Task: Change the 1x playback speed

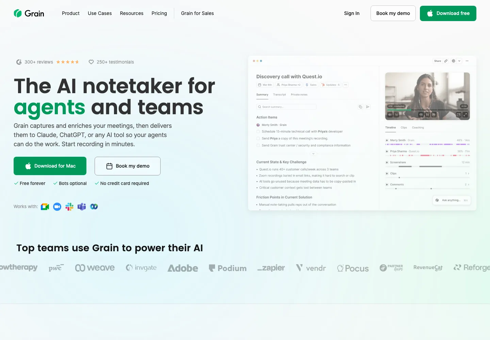Action: 396,115
